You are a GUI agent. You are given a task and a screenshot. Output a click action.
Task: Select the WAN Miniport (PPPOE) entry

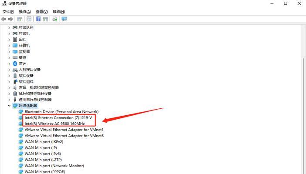tap(45, 172)
